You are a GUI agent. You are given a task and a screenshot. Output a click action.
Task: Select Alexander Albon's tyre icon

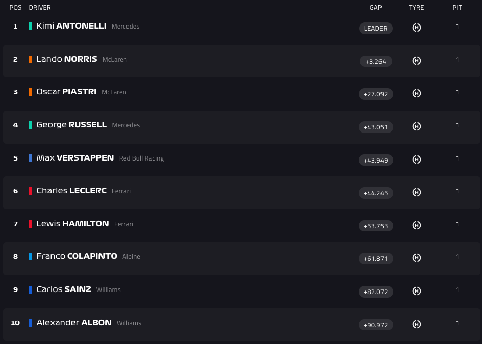417,324
